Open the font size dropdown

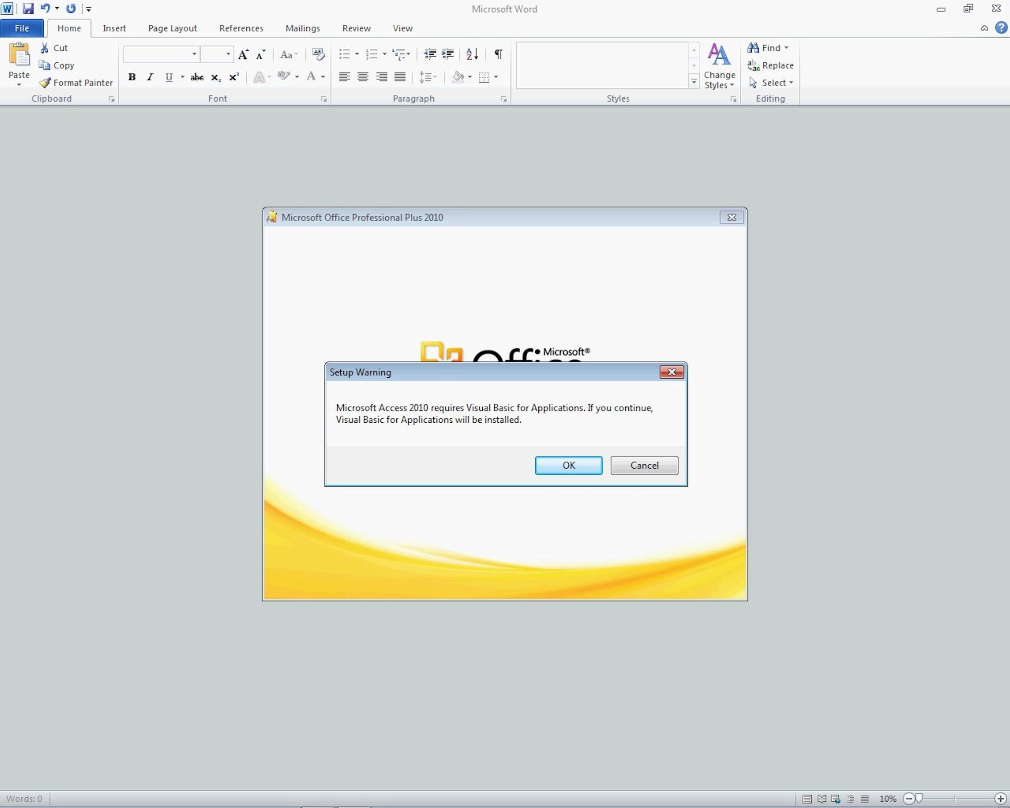(x=228, y=54)
